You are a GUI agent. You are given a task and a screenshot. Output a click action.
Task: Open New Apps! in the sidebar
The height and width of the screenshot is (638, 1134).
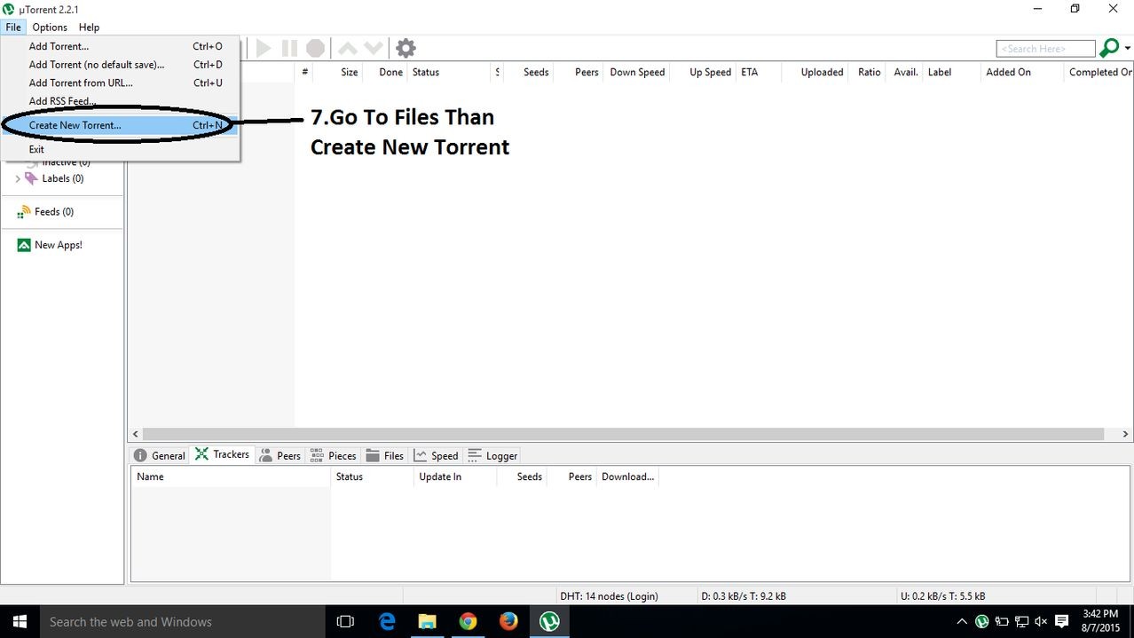(x=59, y=245)
